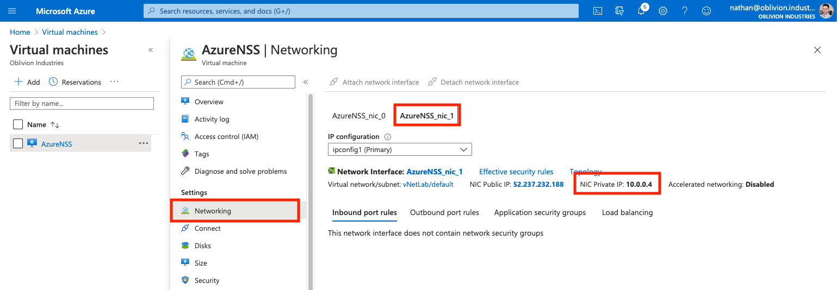The width and height of the screenshot is (837, 290).
Task: Open the ipconfig1 (Primary) dropdown
Action: point(400,149)
